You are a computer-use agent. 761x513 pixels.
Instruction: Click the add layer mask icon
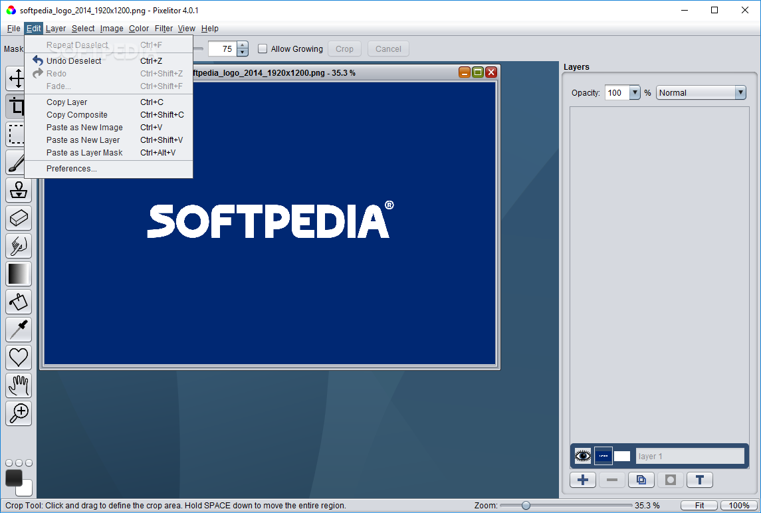[x=671, y=480]
